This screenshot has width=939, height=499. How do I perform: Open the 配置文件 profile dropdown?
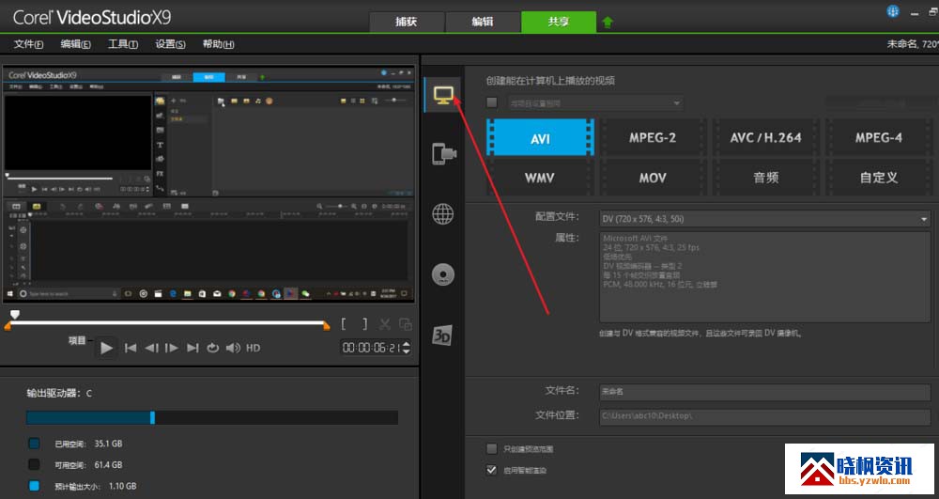[x=764, y=219]
